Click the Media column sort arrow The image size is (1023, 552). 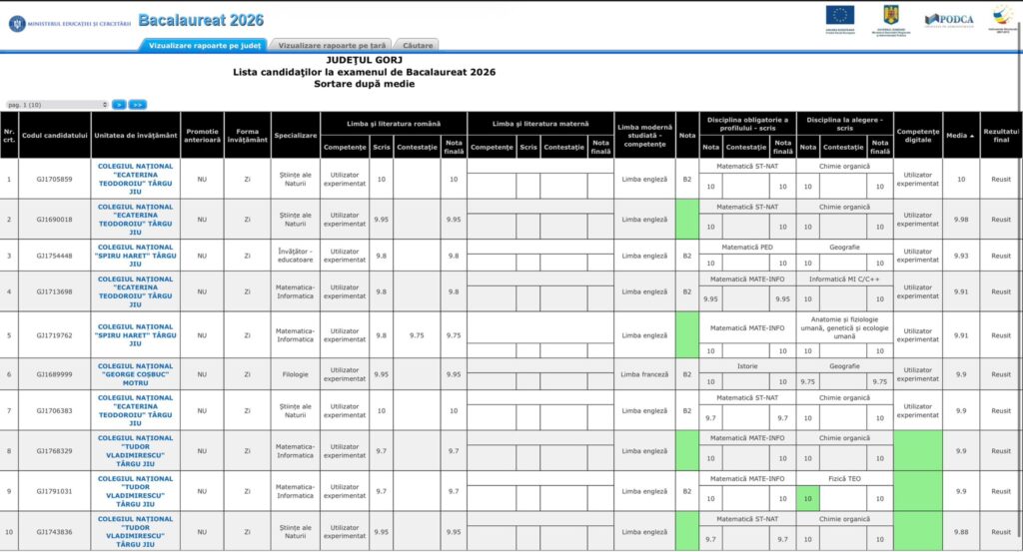tap(971, 136)
